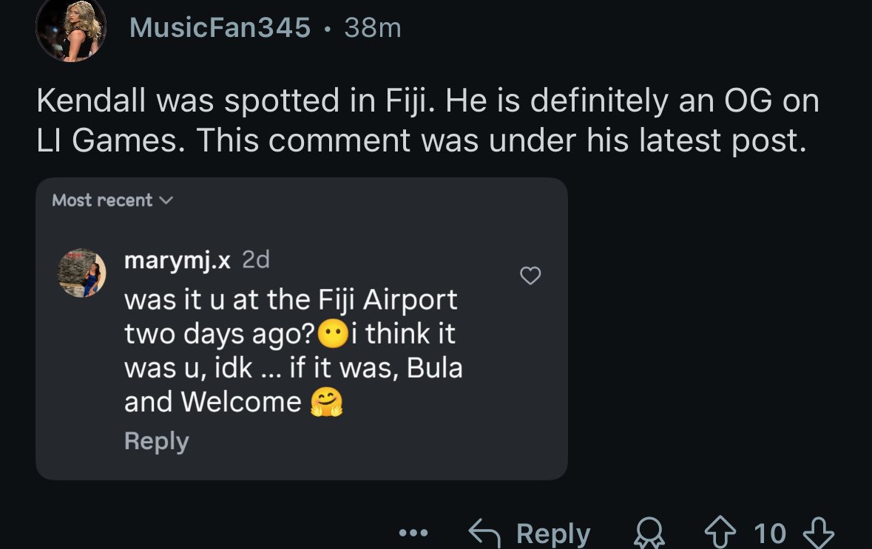View the 38m comment timestamp
The width and height of the screenshot is (872, 549).
tap(373, 27)
